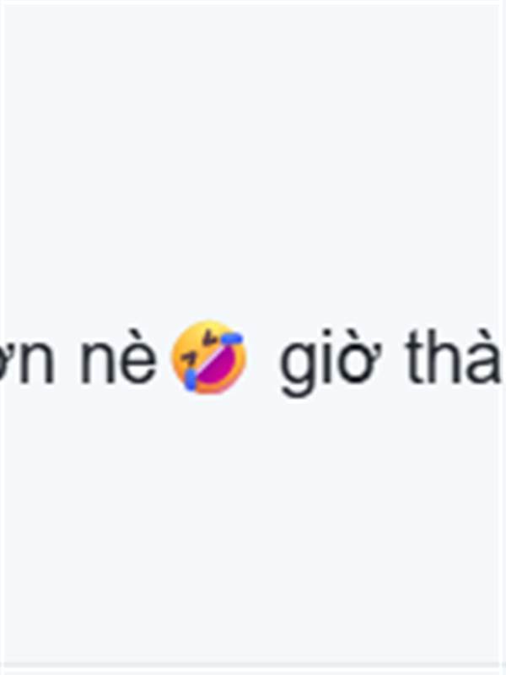Click the upper tear on emoji's right side
The image size is (506, 675).
click(x=233, y=339)
